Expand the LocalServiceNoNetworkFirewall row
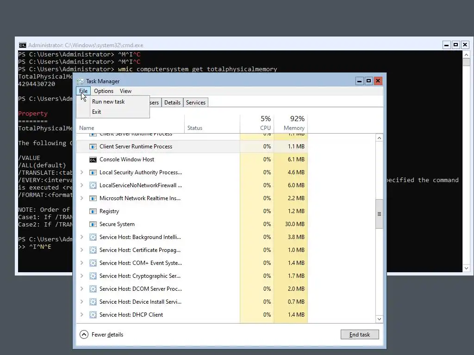This screenshot has height=355, width=474. 81,185
